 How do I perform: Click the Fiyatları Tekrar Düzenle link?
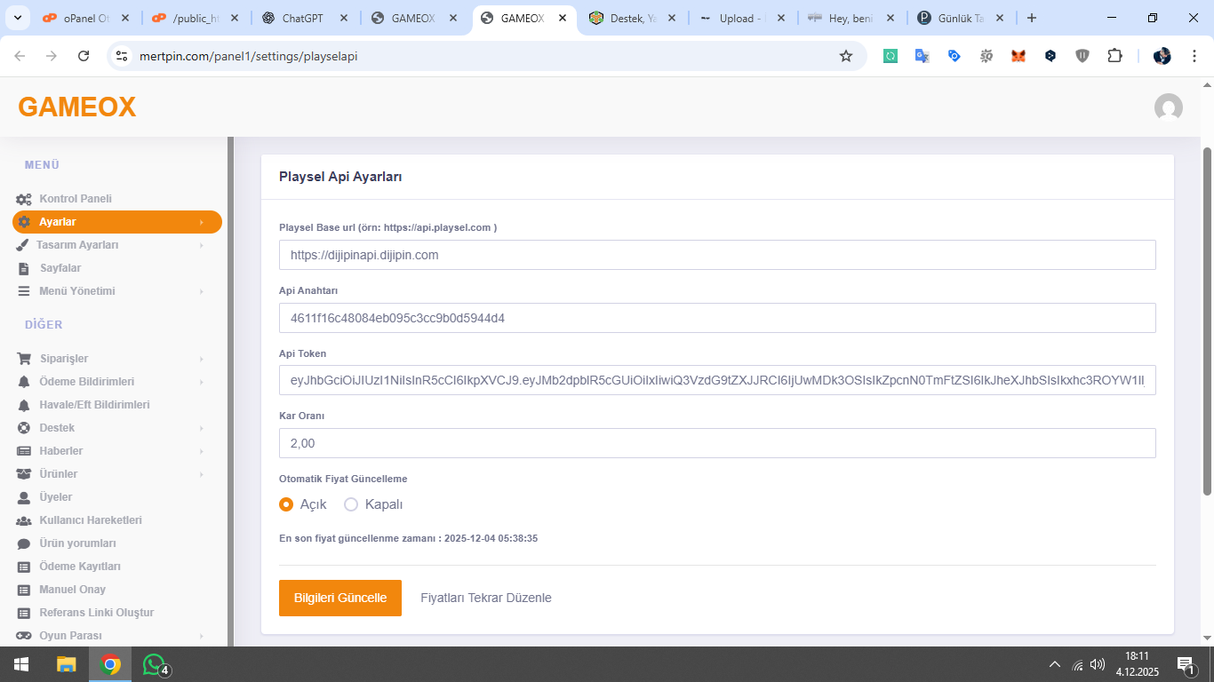485,598
